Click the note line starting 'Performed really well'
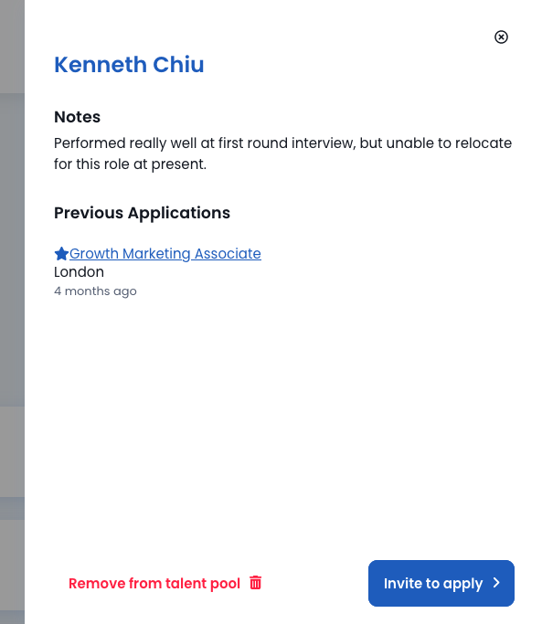Image resolution: width=542 pixels, height=624 pixels. [x=282, y=143]
